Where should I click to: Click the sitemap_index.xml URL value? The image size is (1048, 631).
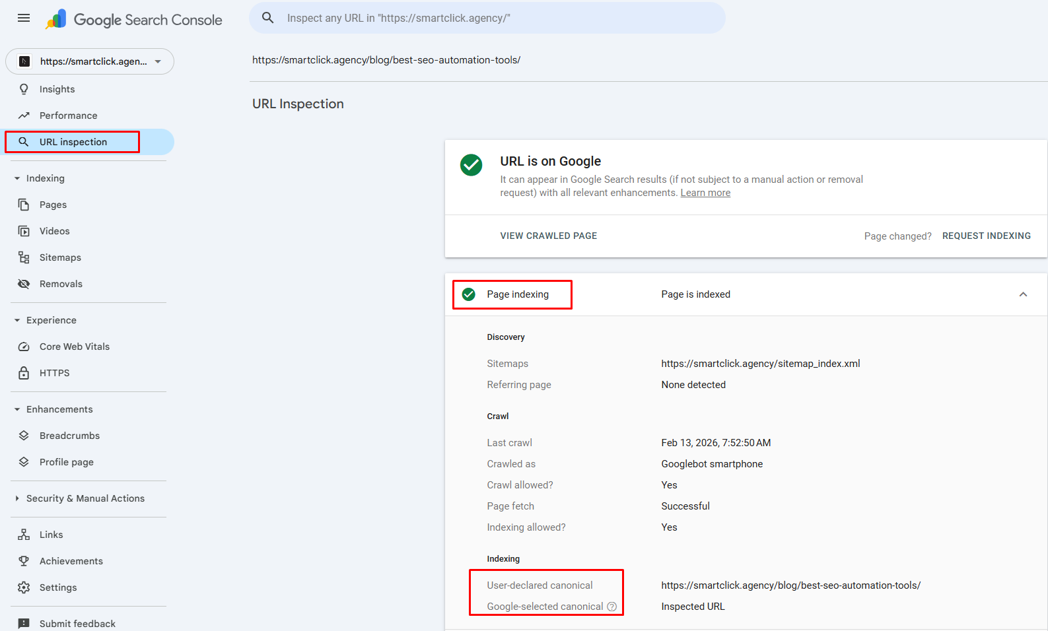(x=761, y=364)
